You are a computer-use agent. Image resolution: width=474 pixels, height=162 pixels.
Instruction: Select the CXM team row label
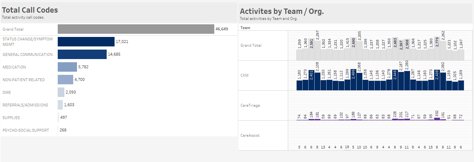[x=245, y=75]
